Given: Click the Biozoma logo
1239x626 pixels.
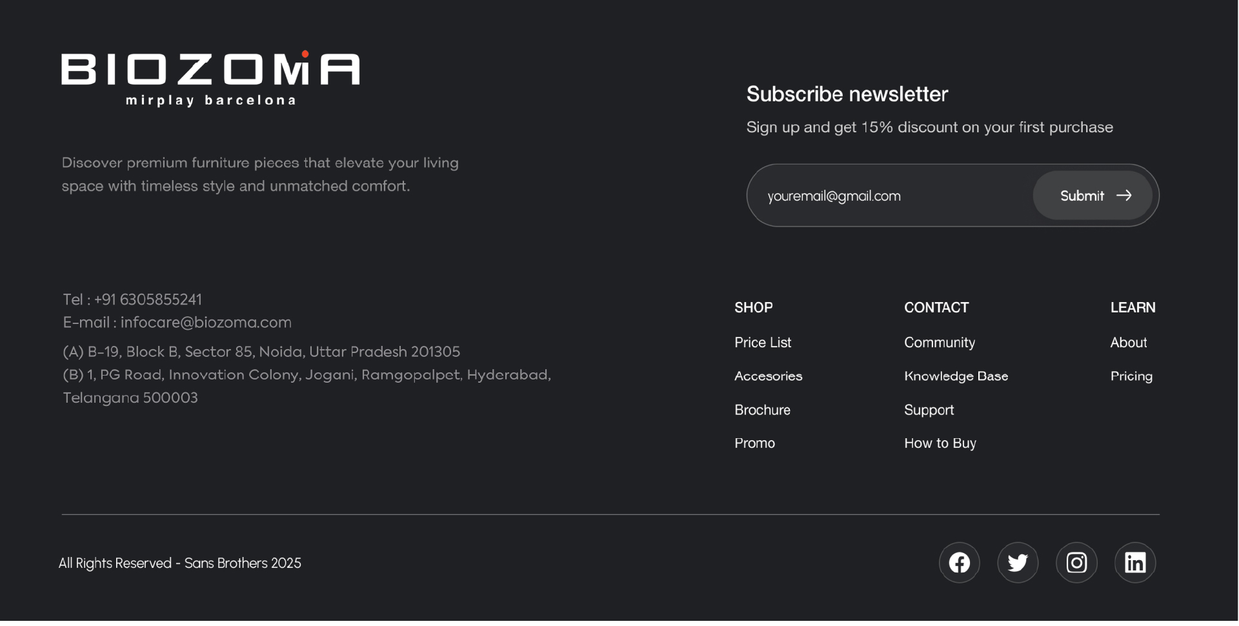Looking at the screenshot, I should pyautogui.click(x=210, y=79).
